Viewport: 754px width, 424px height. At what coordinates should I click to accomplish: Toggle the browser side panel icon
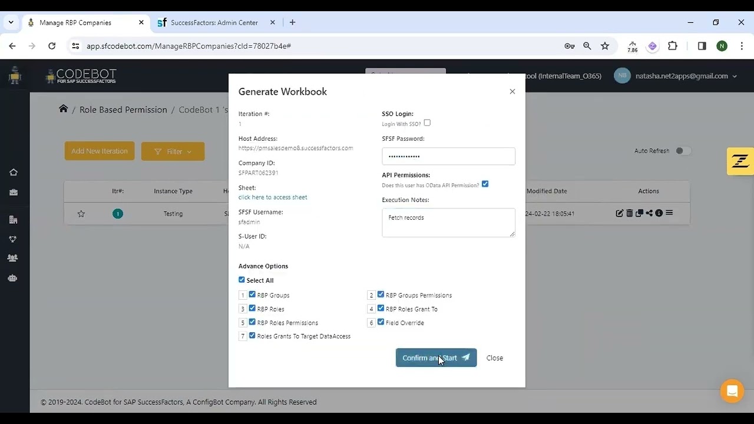click(x=702, y=46)
